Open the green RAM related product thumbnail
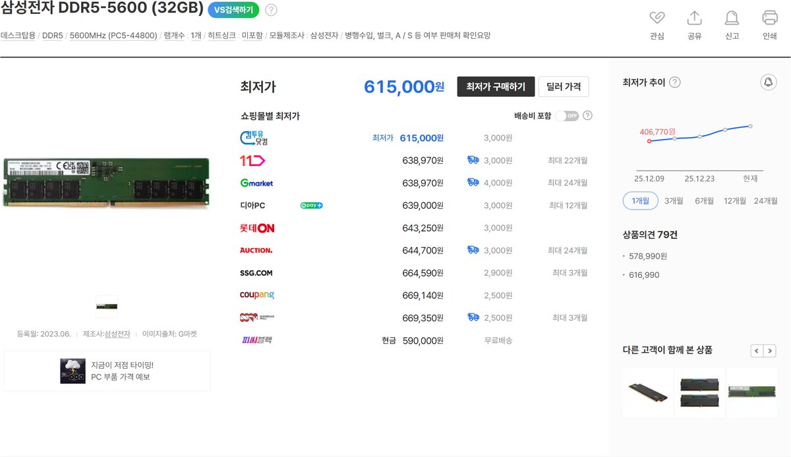This screenshot has width=791, height=457. [x=751, y=392]
